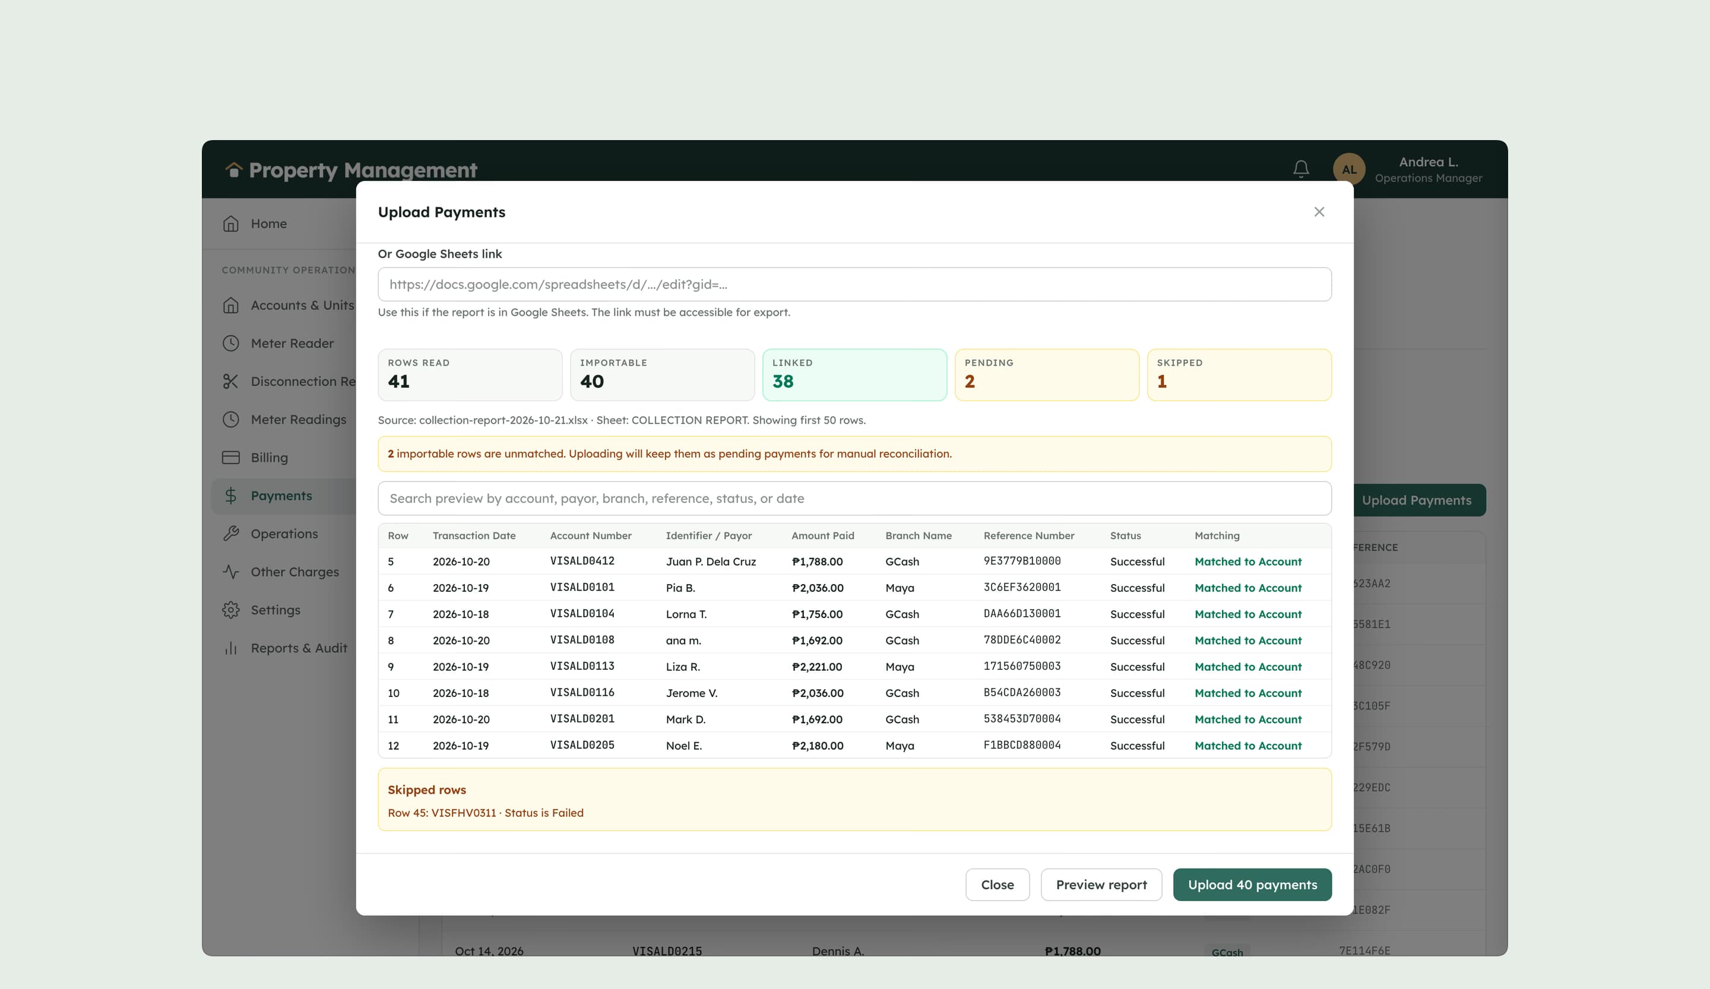Click reference 3C6EF3620001
Image resolution: width=1710 pixels, height=989 pixels.
pyautogui.click(x=1022, y=588)
